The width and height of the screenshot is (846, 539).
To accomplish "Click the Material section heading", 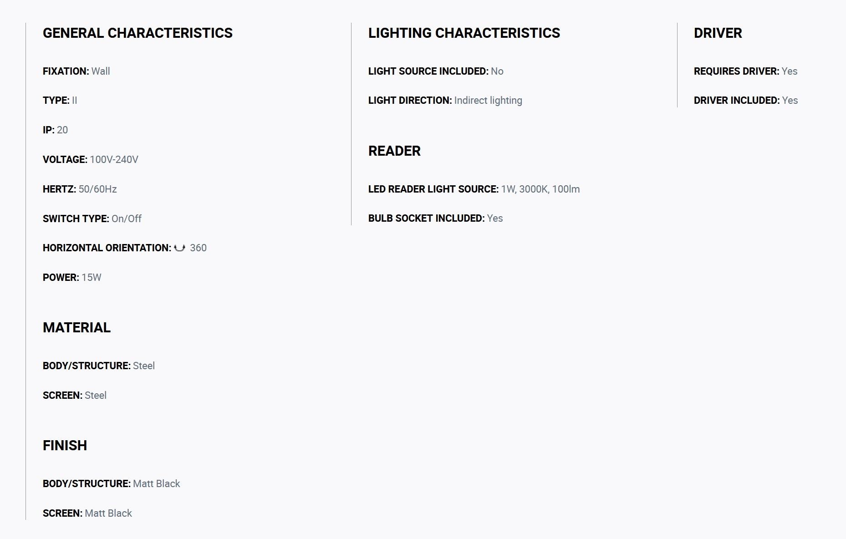I will coord(76,327).
